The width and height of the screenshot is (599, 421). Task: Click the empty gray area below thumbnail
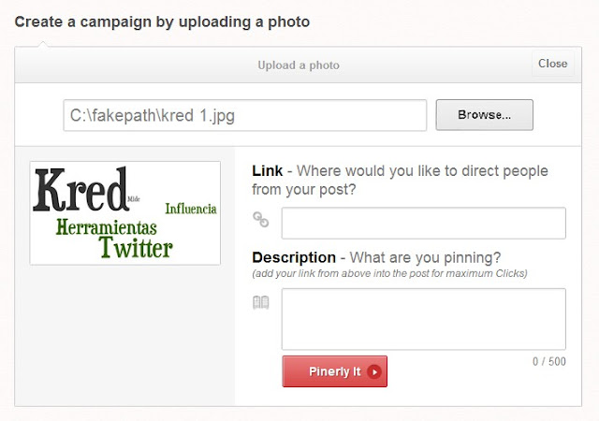[124, 334]
